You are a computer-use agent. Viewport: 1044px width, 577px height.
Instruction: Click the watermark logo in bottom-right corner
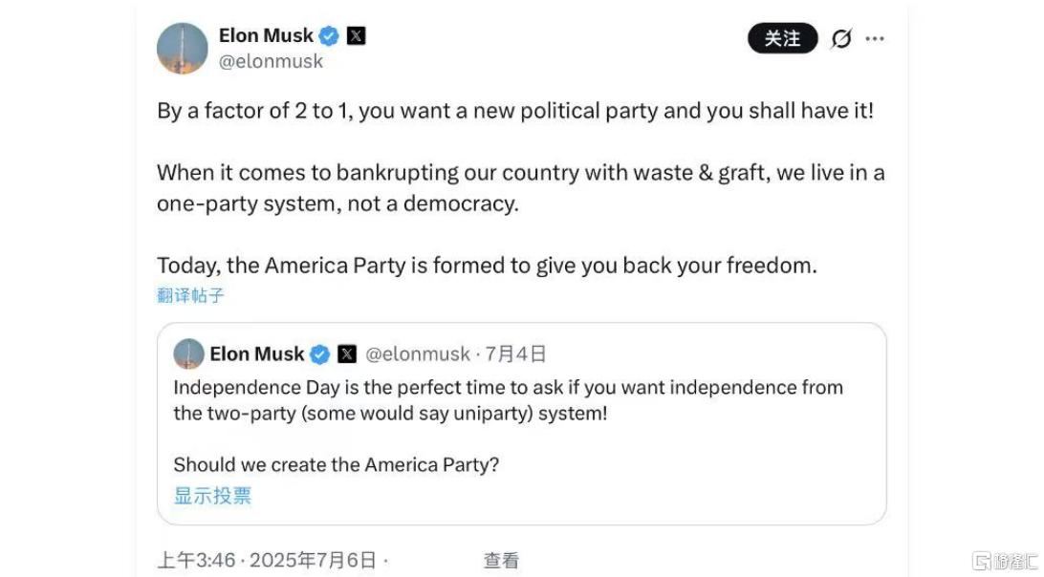pos(1003,561)
